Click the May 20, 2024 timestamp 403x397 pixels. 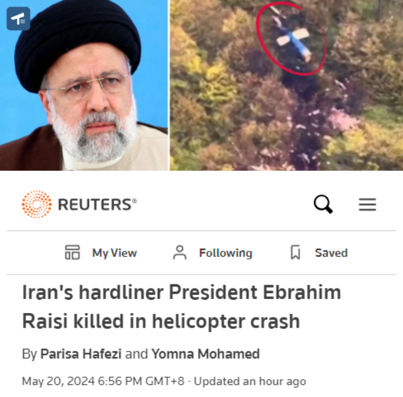[103, 381]
